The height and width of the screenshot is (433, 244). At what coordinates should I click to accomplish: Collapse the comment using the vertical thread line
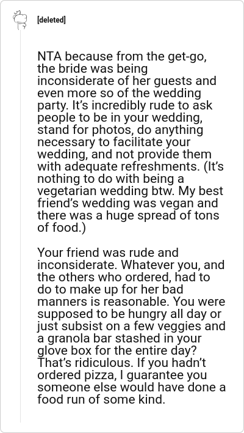point(20,226)
